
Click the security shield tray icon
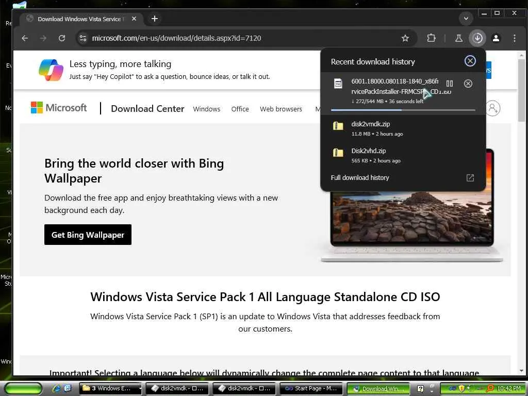461,388
